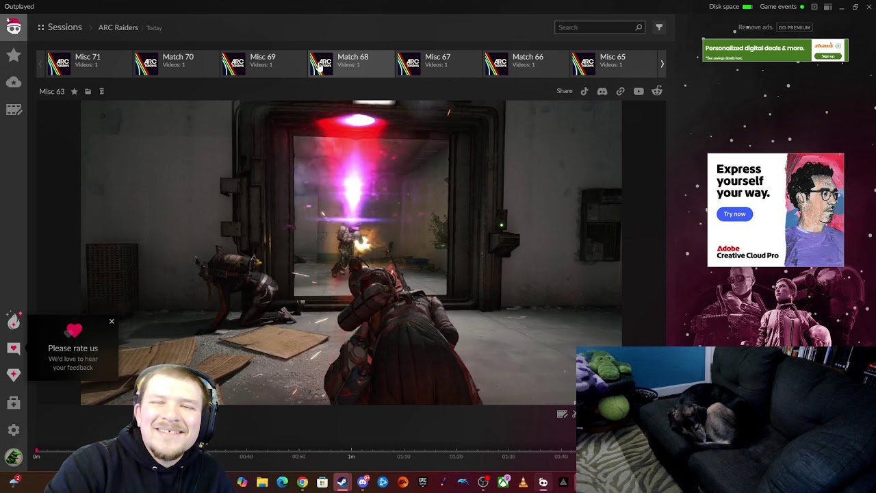Open Steam from the taskbar
Image resolution: width=876 pixels, height=493 pixels.
(x=342, y=483)
